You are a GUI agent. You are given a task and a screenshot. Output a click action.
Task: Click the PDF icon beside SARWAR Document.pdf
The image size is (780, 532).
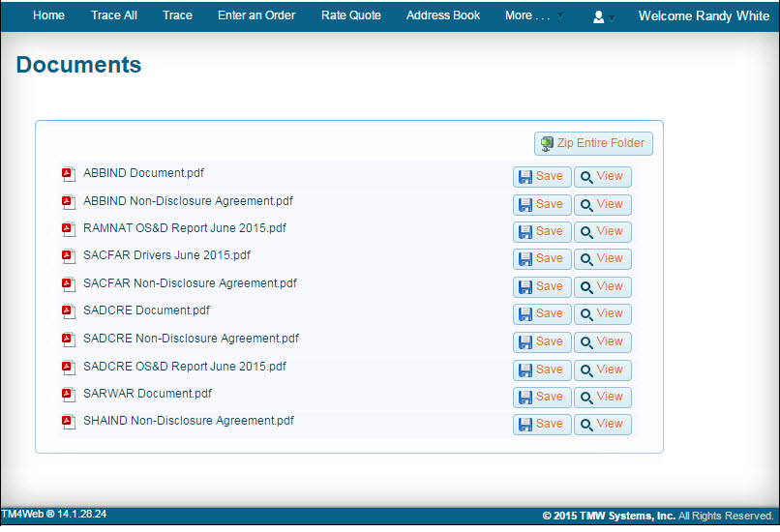pyautogui.click(x=69, y=394)
